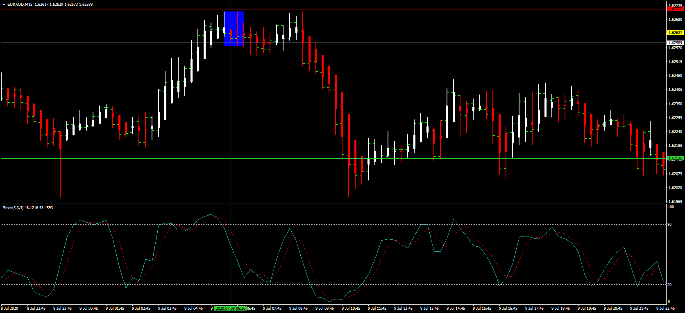Screen dimensions: 685x313
Task: Click the 9 Jul 22:45 time label
Action: coord(665,308)
